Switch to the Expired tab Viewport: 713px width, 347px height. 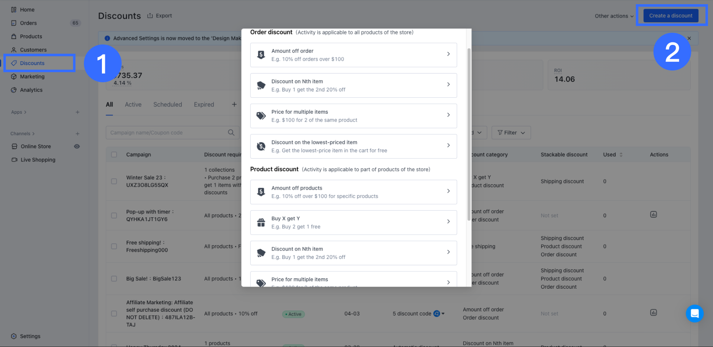(x=204, y=104)
